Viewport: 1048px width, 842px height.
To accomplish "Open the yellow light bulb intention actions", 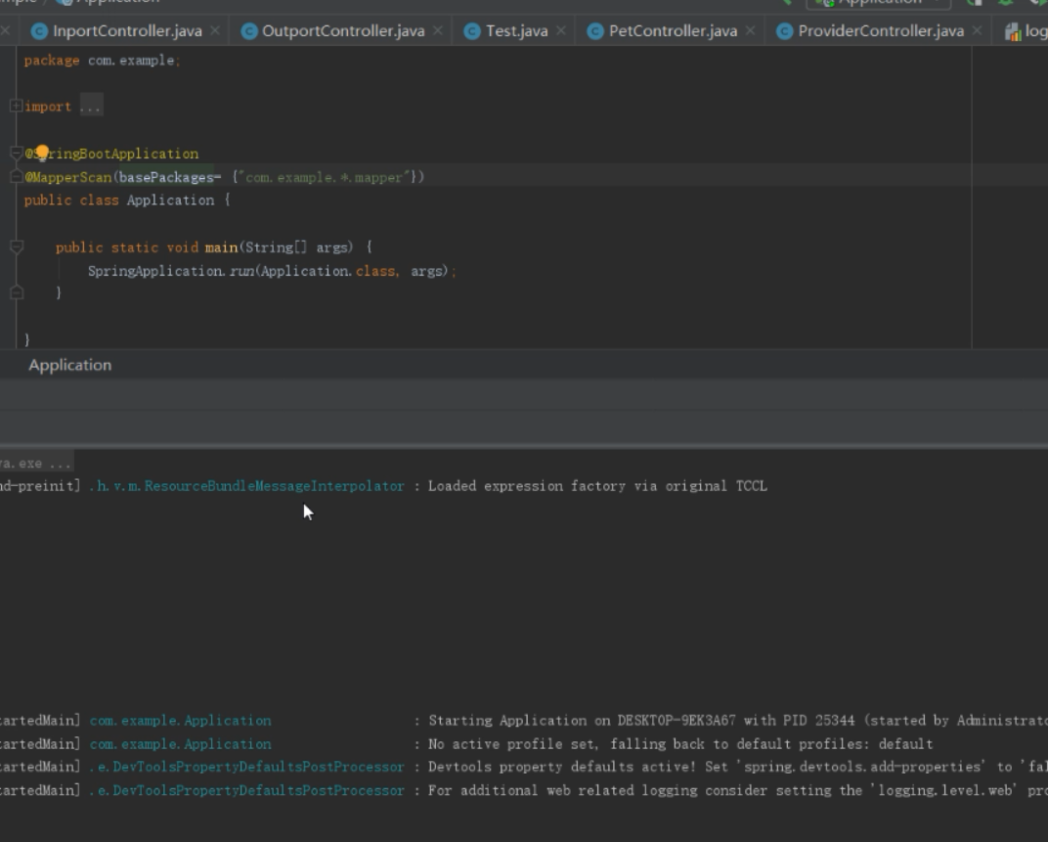I will coord(42,154).
